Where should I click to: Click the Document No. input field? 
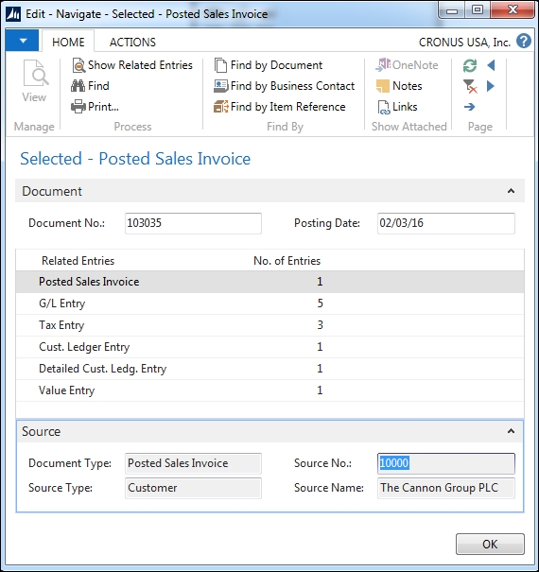tap(193, 223)
